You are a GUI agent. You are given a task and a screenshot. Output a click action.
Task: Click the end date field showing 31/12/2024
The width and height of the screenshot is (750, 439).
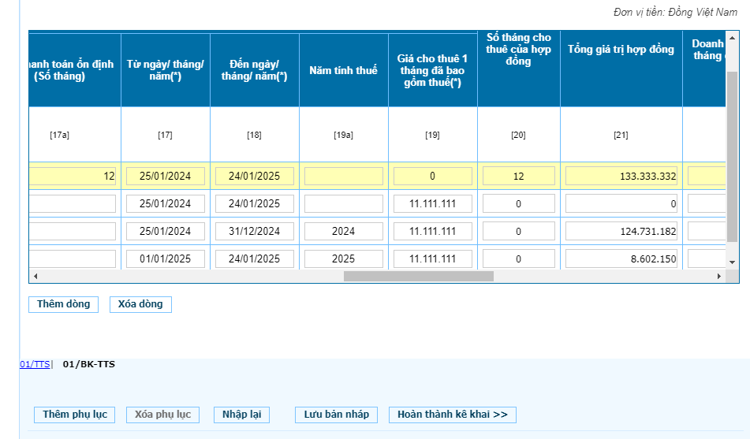click(254, 232)
